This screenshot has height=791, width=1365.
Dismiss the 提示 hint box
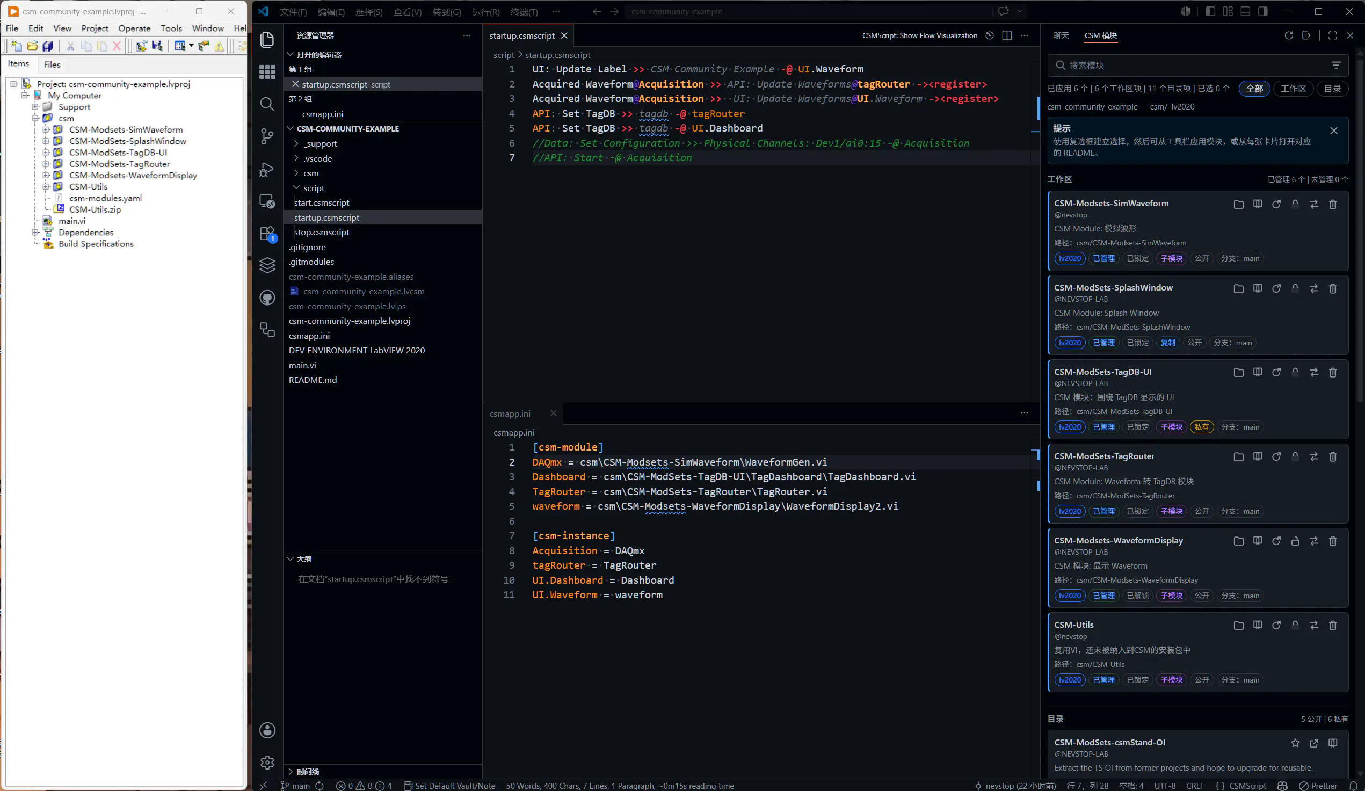click(x=1333, y=130)
